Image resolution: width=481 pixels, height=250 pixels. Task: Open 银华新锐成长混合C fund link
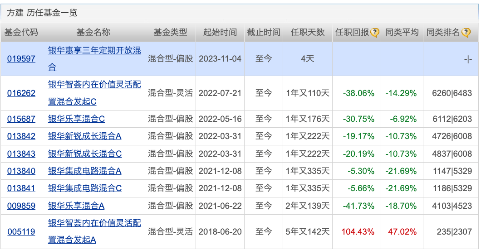(85, 154)
